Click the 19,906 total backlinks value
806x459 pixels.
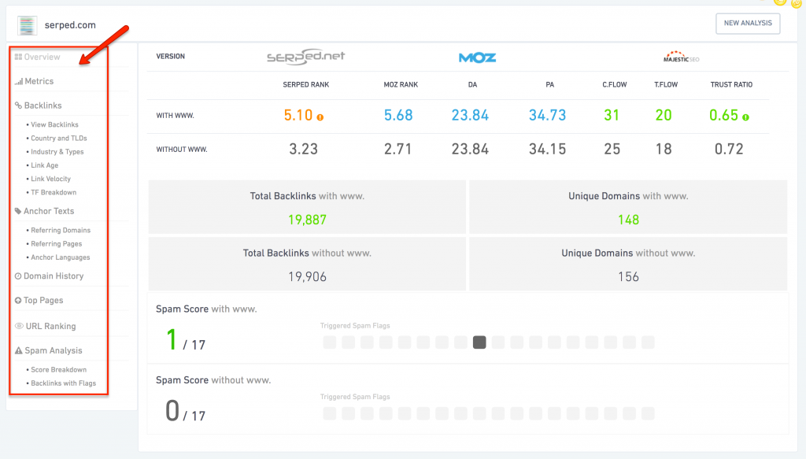point(307,277)
